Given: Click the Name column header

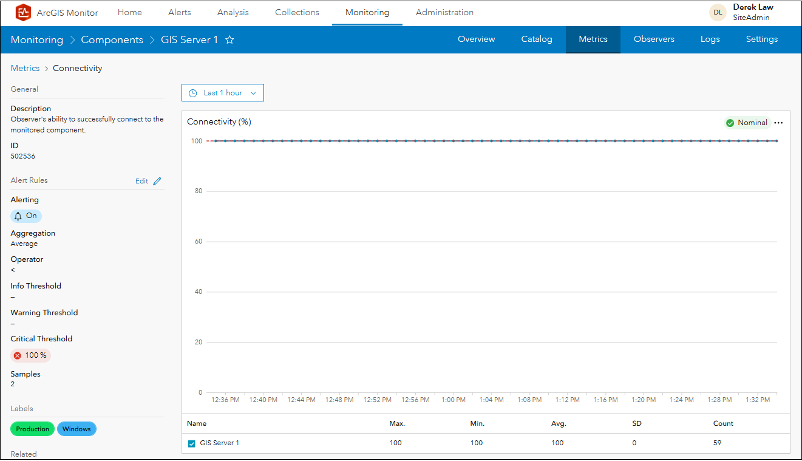Looking at the screenshot, I should [197, 423].
